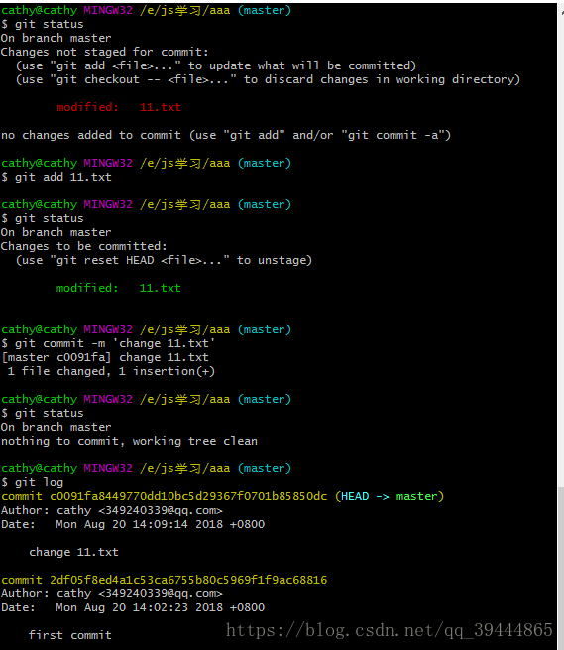Screen dimensions: 564x650
Task: Click the red 'modified: 11.txt' line
Action: (119, 107)
